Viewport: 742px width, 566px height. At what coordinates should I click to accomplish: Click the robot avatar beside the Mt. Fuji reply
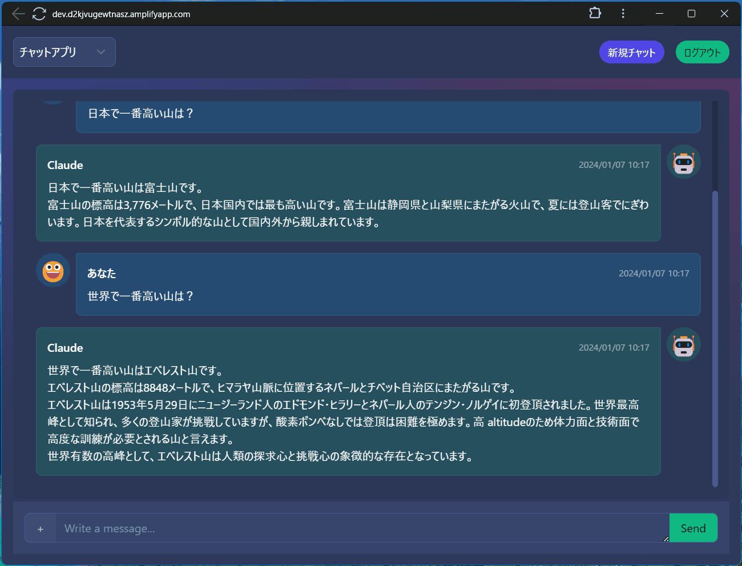coord(683,162)
